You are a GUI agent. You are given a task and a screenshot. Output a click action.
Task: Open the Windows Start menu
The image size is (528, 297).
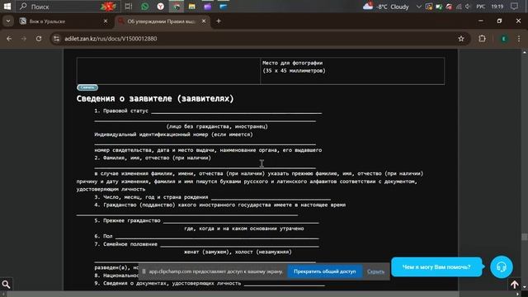pyautogui.click(x=7, y=7)
